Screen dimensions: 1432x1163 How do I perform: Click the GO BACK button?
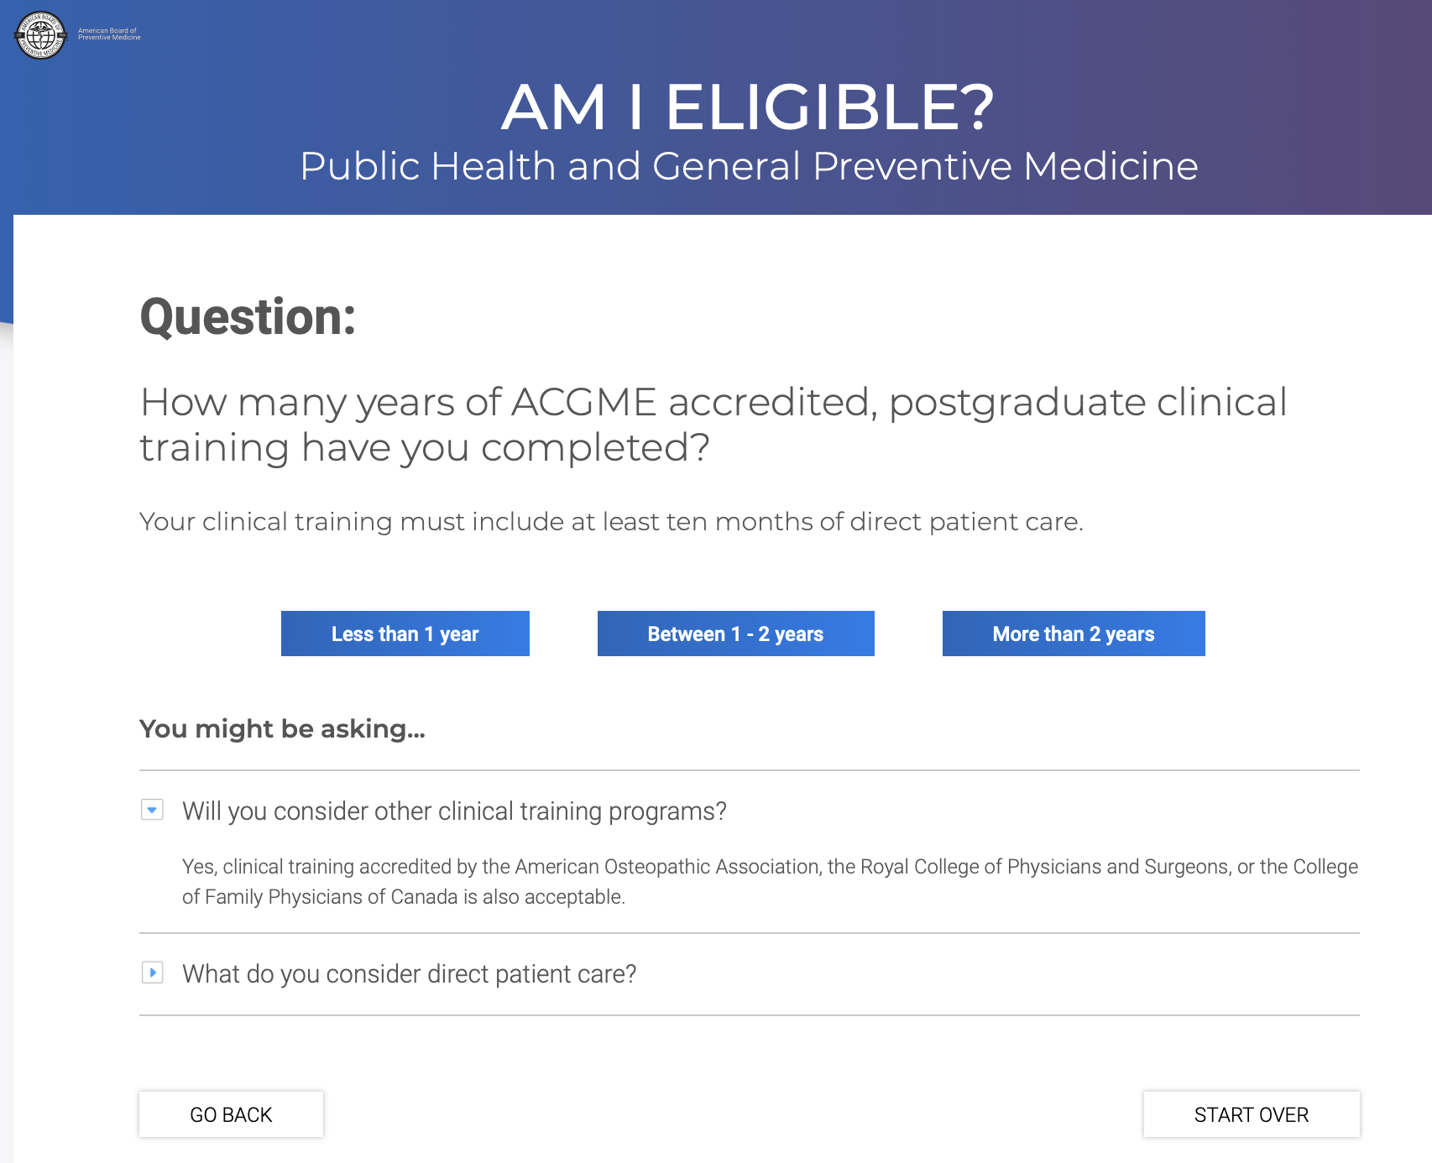(231, 1114)
